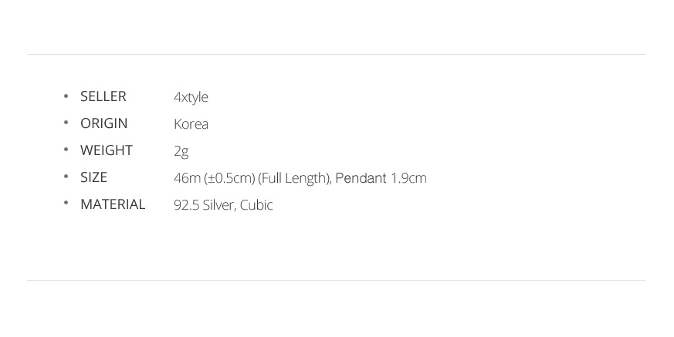Click the bullet next to WEIGHT
This screenshot has height=337, width=674.
66,150
